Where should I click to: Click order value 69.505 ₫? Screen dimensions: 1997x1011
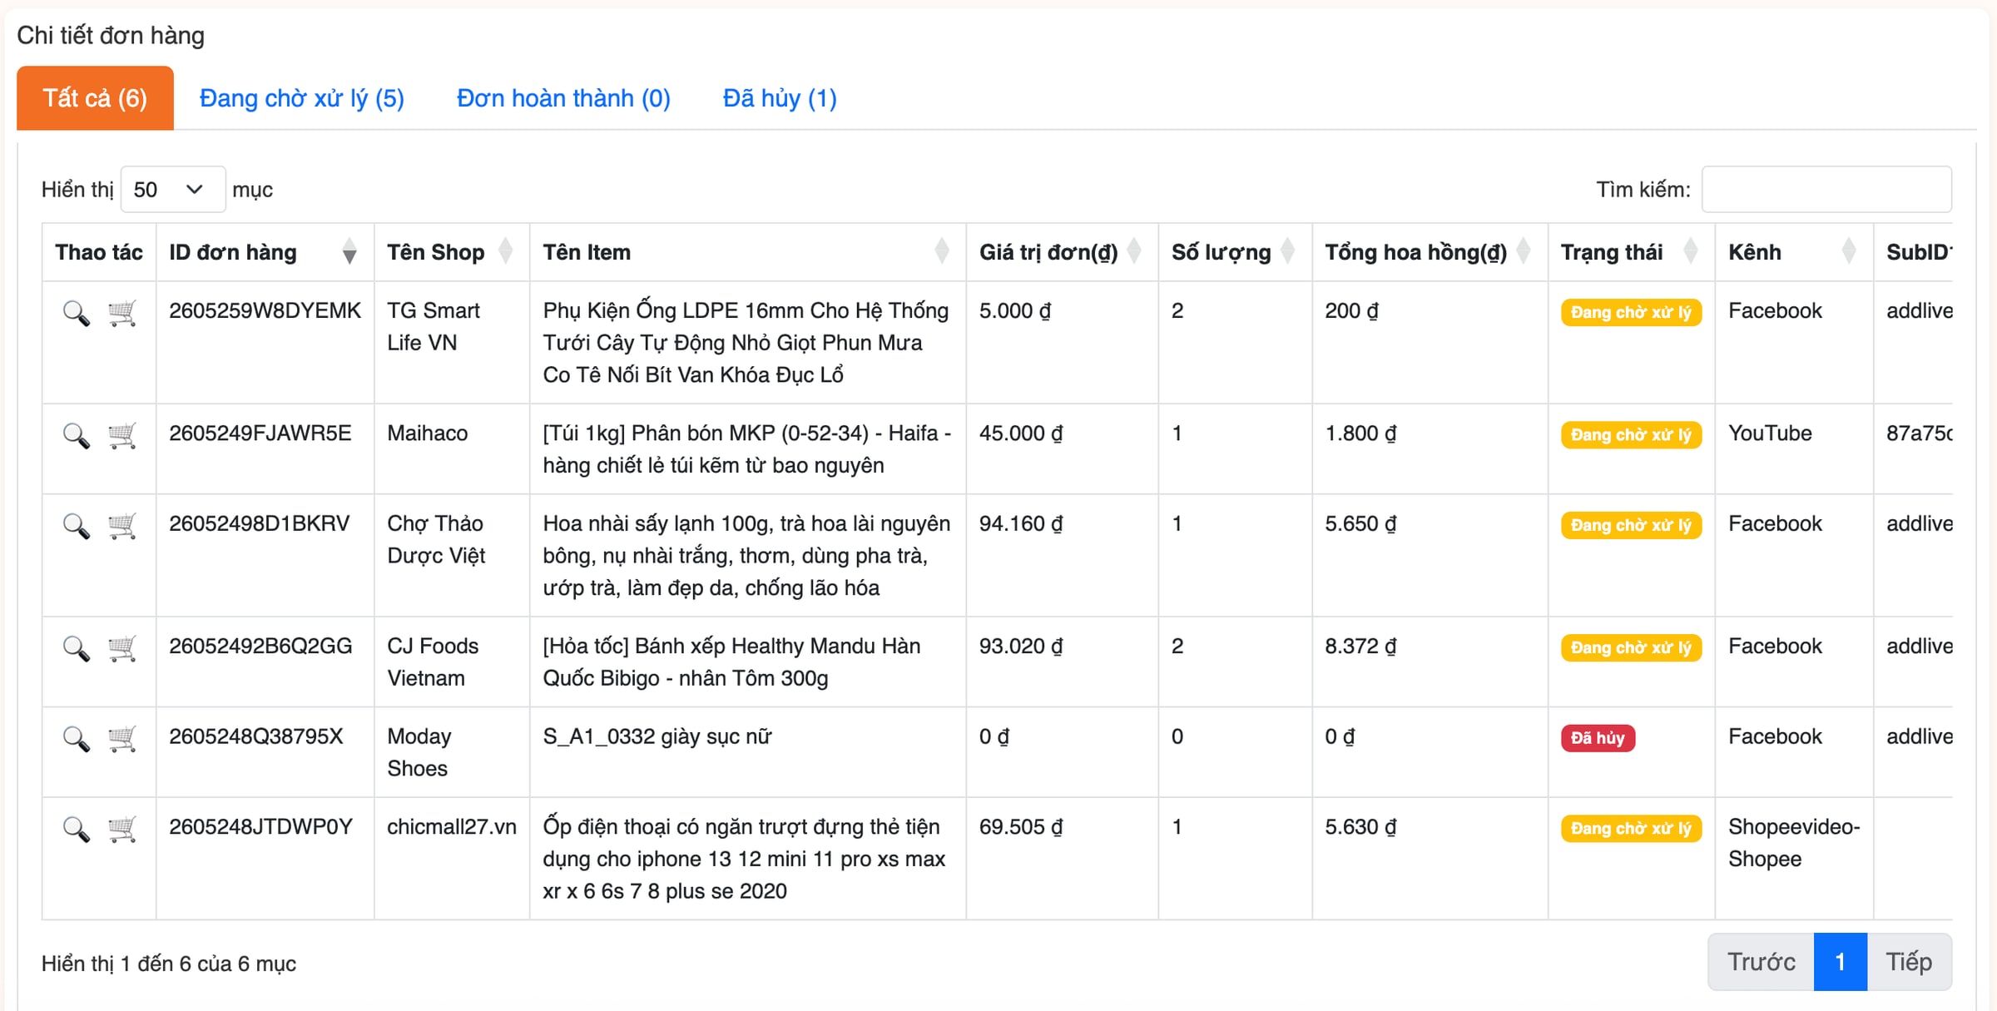click(1021, 826)
